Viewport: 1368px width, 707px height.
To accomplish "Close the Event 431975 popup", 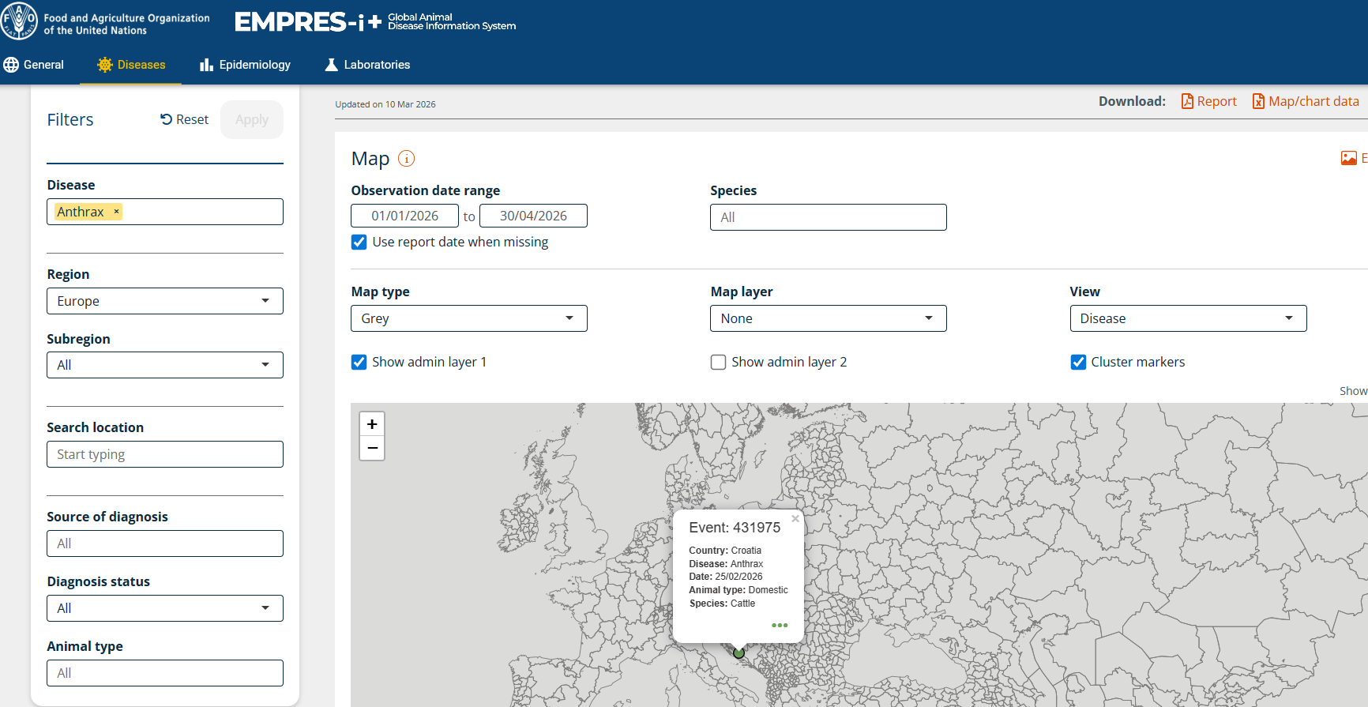I will click(x=795, y=519).
